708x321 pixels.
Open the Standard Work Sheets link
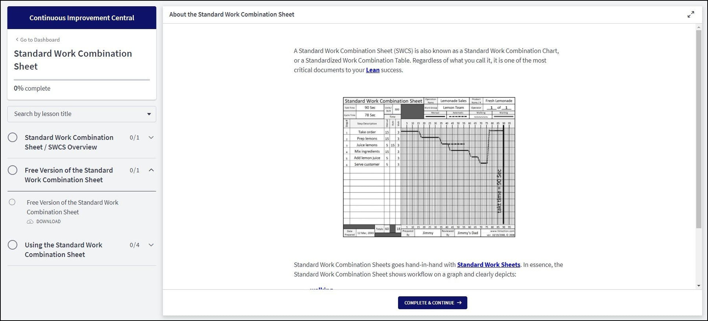(x=488, y=265)
